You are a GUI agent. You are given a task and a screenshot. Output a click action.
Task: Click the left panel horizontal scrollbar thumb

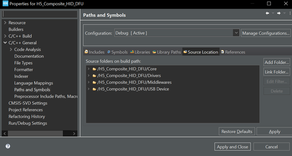(x=35, y=133)
